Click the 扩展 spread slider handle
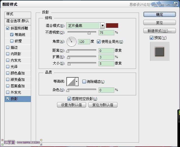 pyautogui.click(x=69, y=57)
